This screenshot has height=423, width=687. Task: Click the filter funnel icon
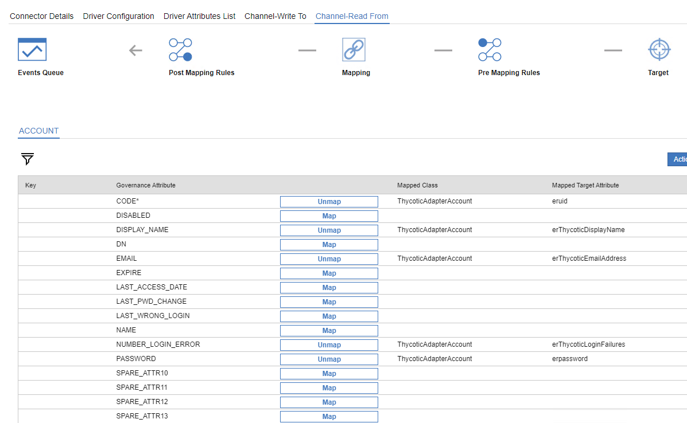pyautogui.click(x=28, y=159)
